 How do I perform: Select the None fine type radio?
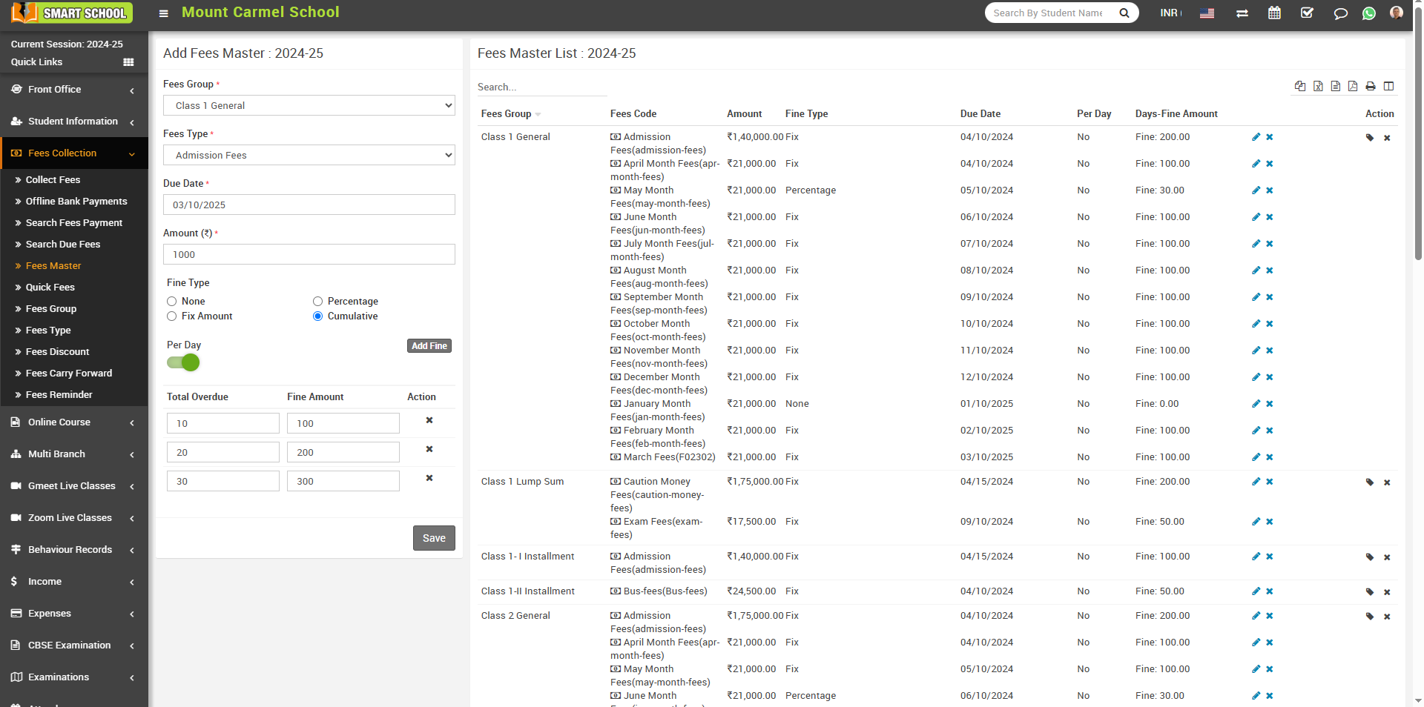(172, 302)
